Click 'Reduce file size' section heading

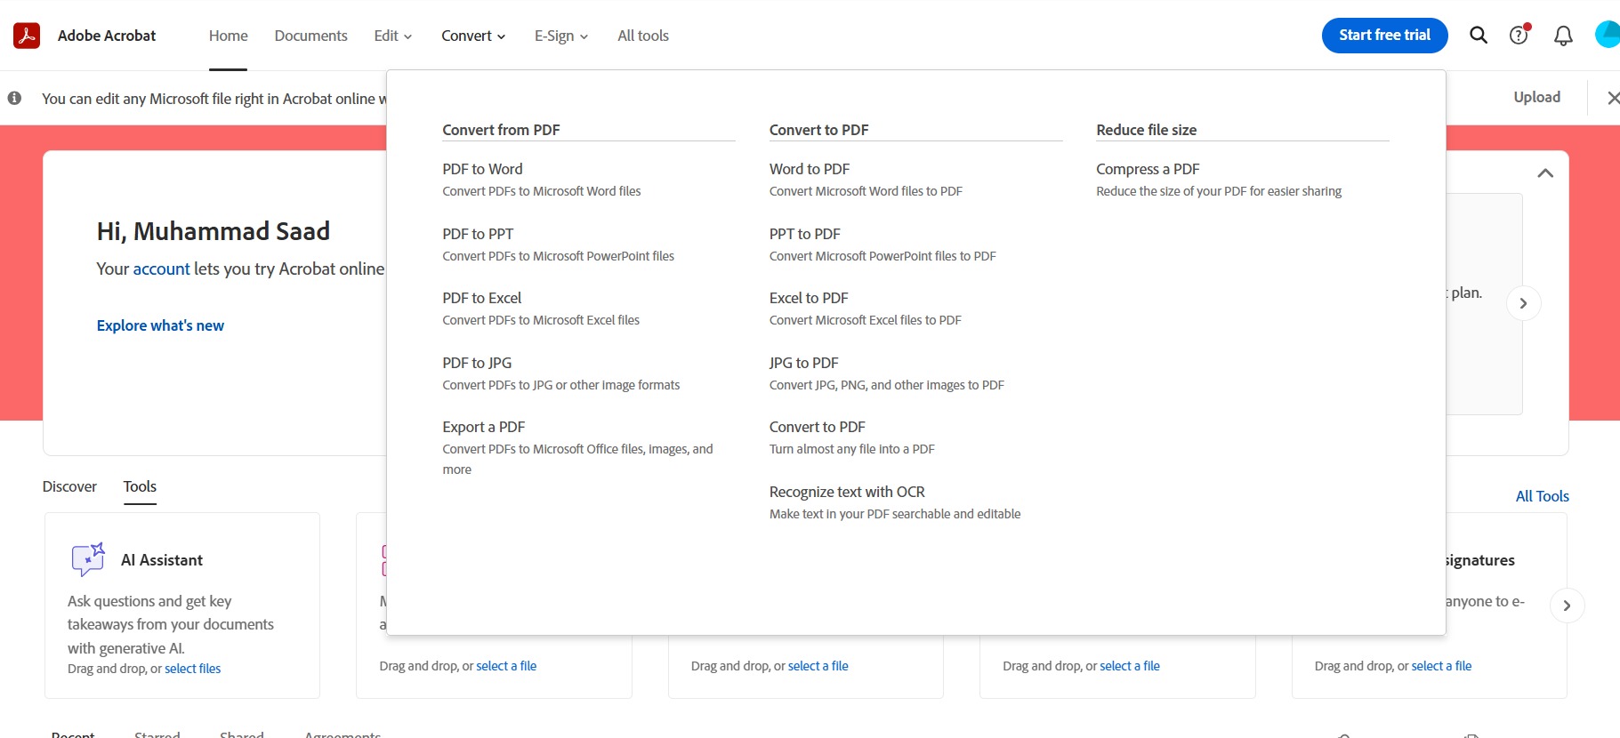pos(1146,130)
